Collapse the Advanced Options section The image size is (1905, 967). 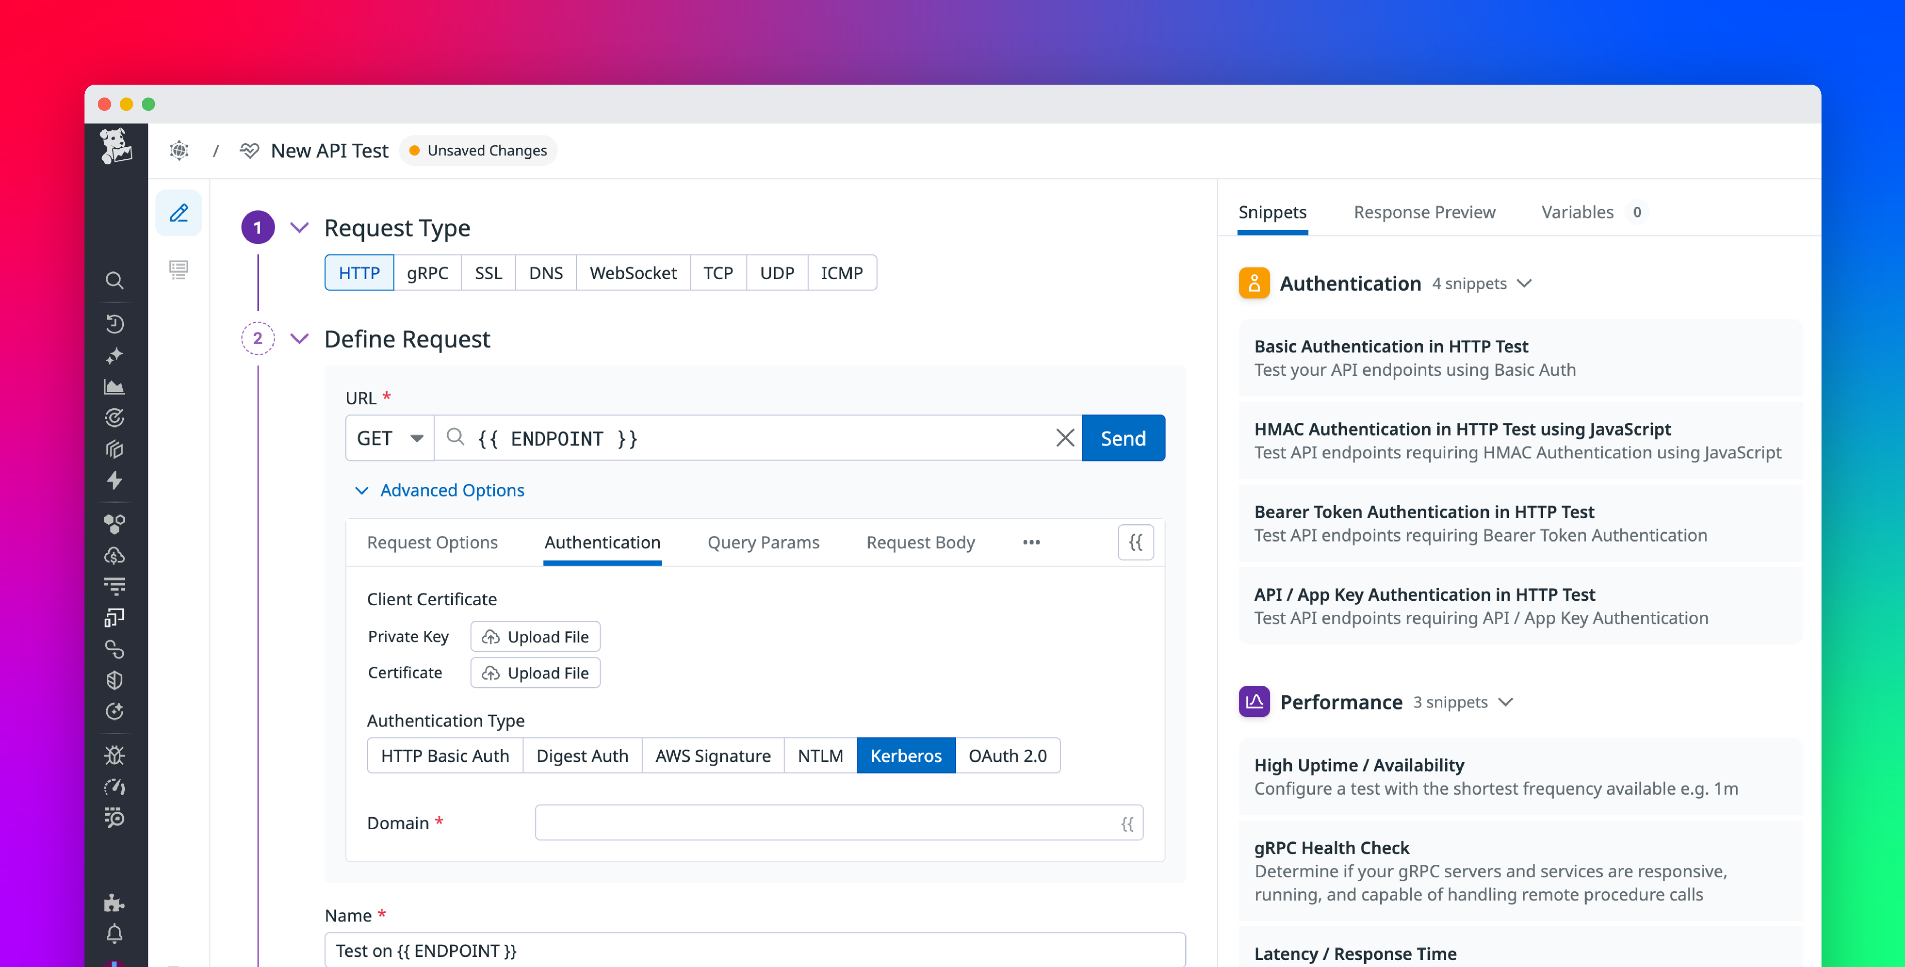pyautogui.click(x=439, y=490)
